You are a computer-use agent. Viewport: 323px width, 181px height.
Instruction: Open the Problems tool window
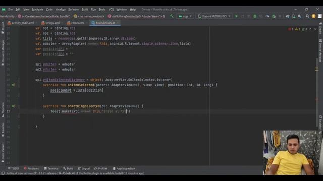pos(31,169)
